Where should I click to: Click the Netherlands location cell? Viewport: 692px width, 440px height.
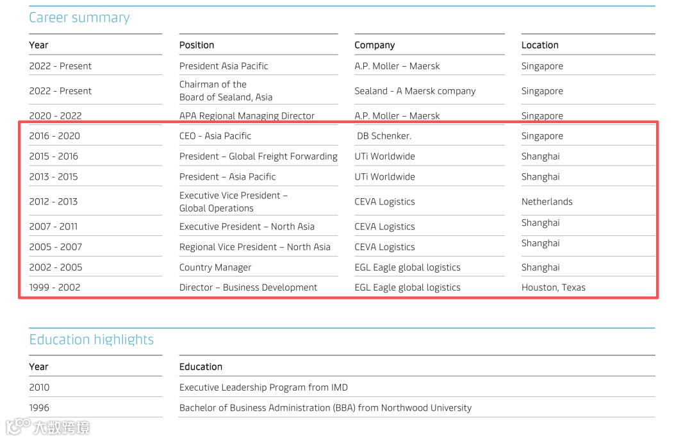click(547, 202)
